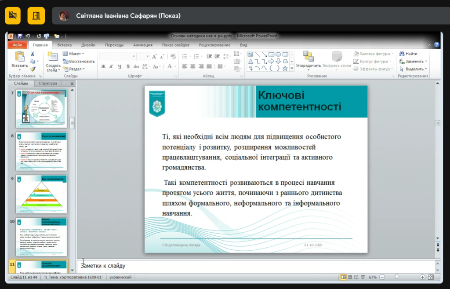This screenshot has height=289, width=450.
Task: Toggle Italic (К) text formatting
Action: pyautogui.click(x=112, y=66)
